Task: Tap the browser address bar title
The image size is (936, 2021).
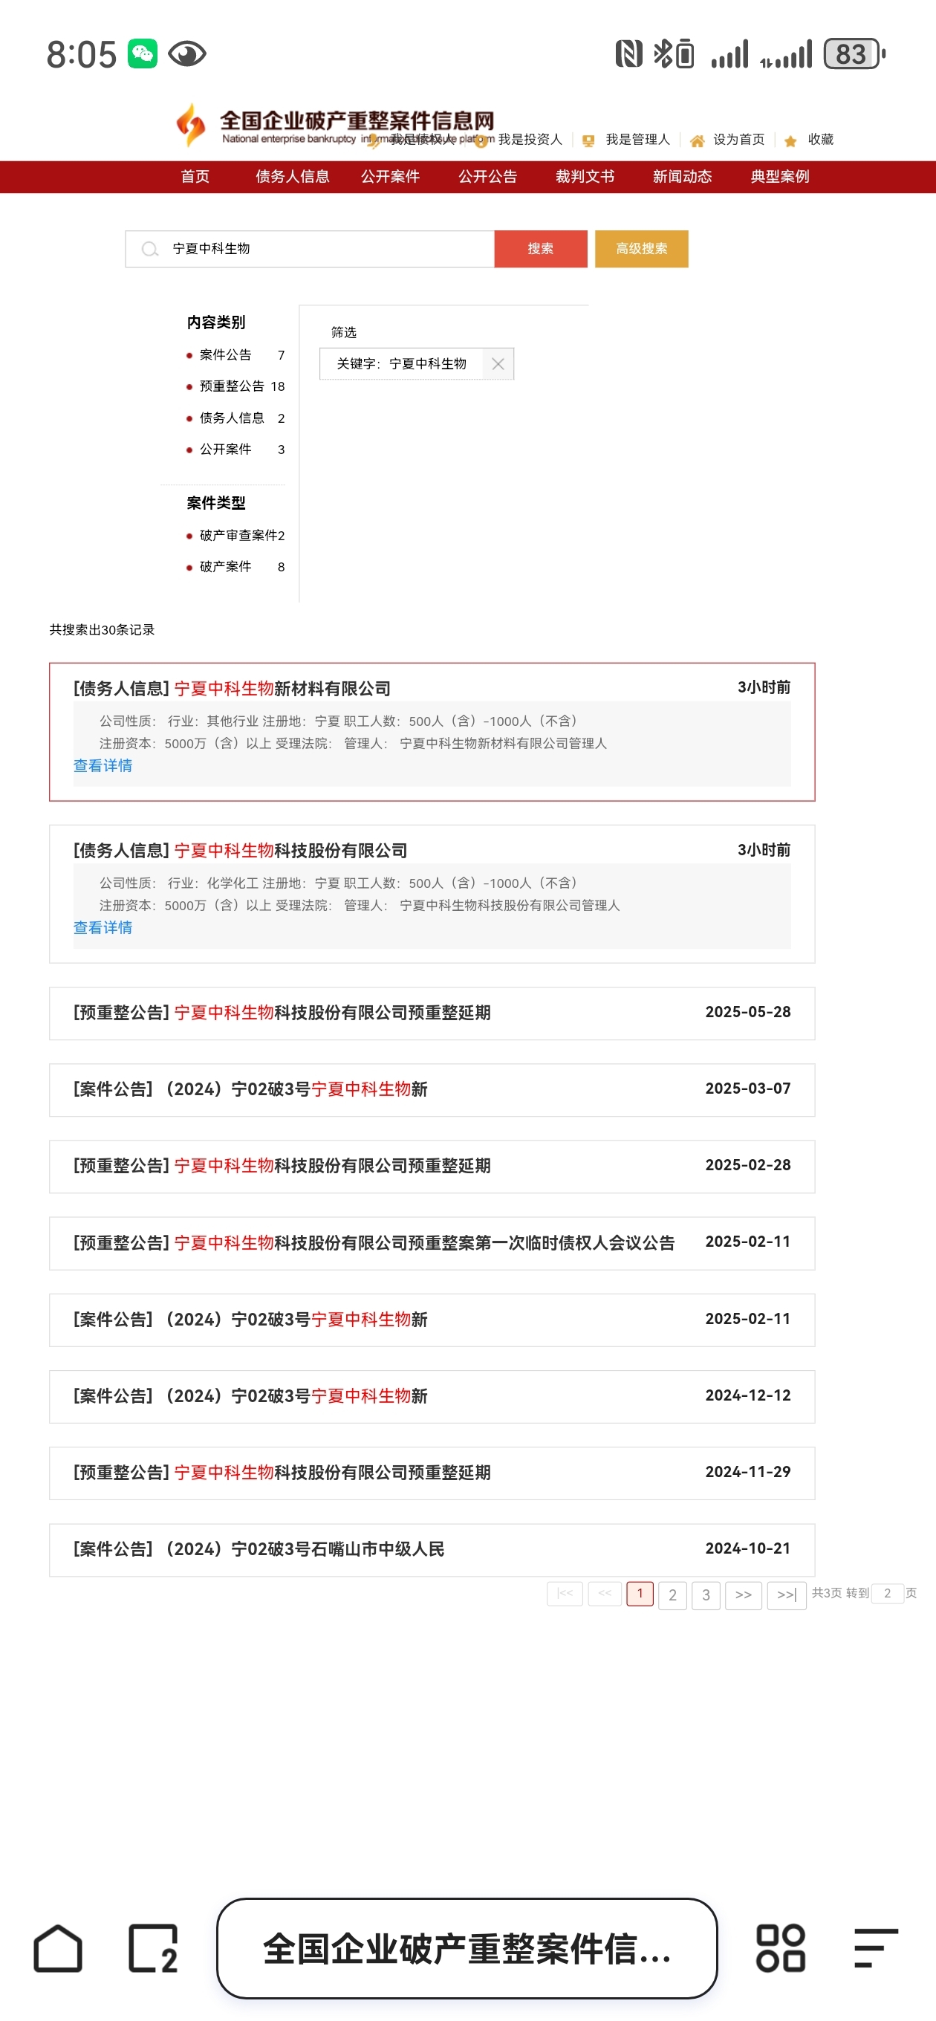Action: pos(467,1948)
